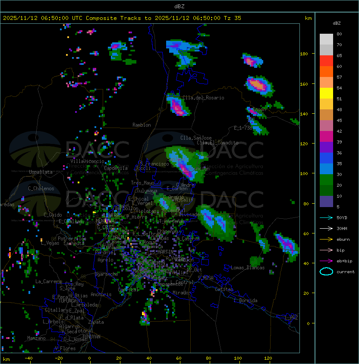Click the '120' tick on horizontal km axis
Image resolution: width=359 pixels, height=364 pixels.
[x=268, y=358]
